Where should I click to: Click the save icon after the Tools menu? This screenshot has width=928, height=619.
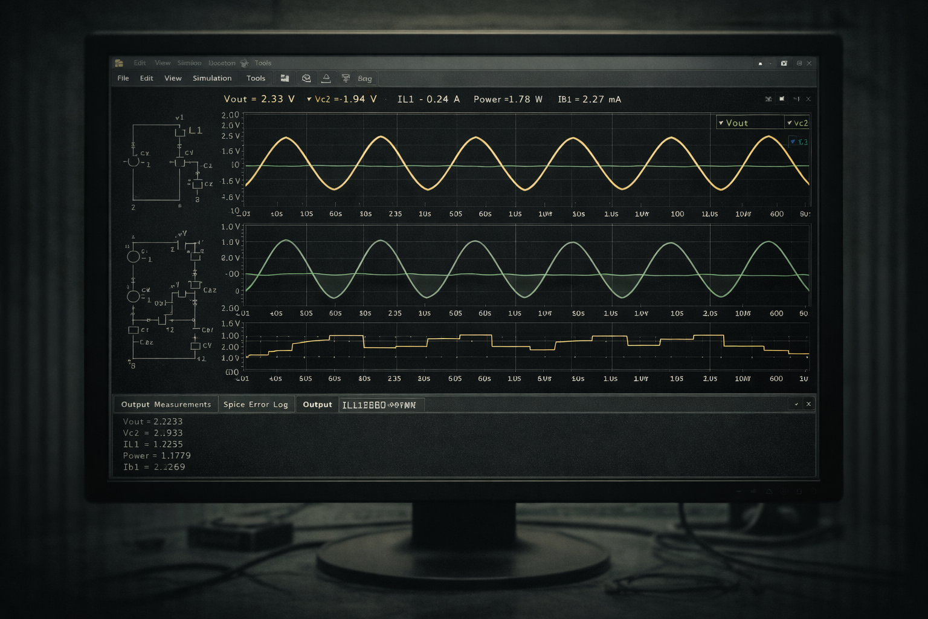pyautogui.click(x=285, y=79)
